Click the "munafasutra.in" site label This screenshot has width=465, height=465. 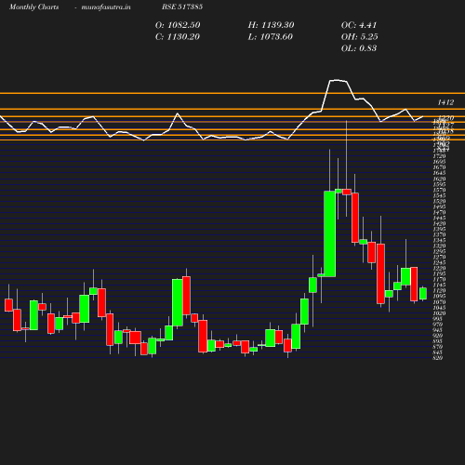pos(106,7)
